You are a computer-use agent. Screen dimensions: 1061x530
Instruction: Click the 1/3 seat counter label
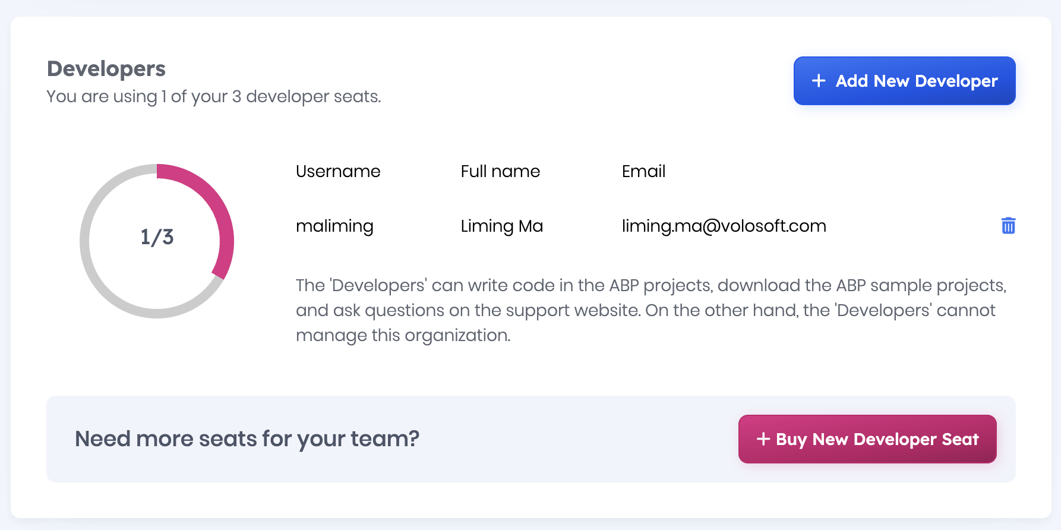point(157,237)
